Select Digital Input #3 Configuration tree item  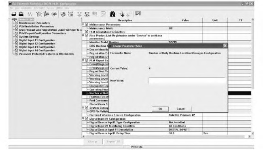click(x=37, y=47)
